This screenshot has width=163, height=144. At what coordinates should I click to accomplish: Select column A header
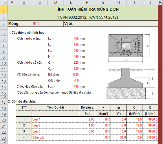[12, 2]
